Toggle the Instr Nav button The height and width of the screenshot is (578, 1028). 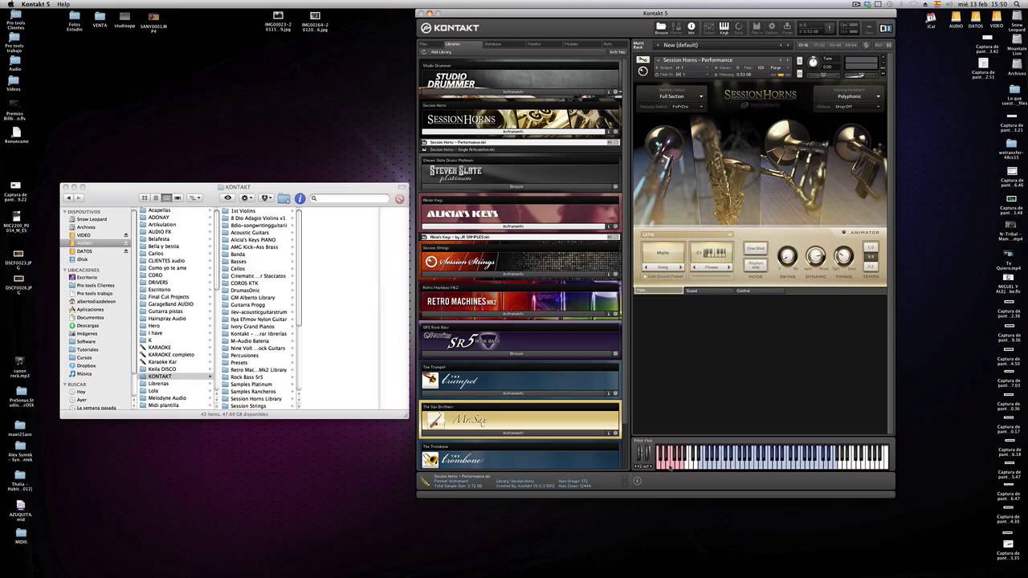pos(617,52)
